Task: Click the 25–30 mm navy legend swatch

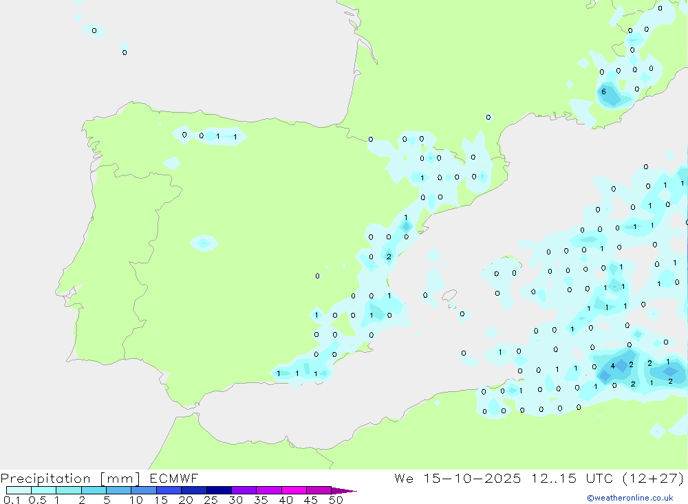Action: [219, 490]
